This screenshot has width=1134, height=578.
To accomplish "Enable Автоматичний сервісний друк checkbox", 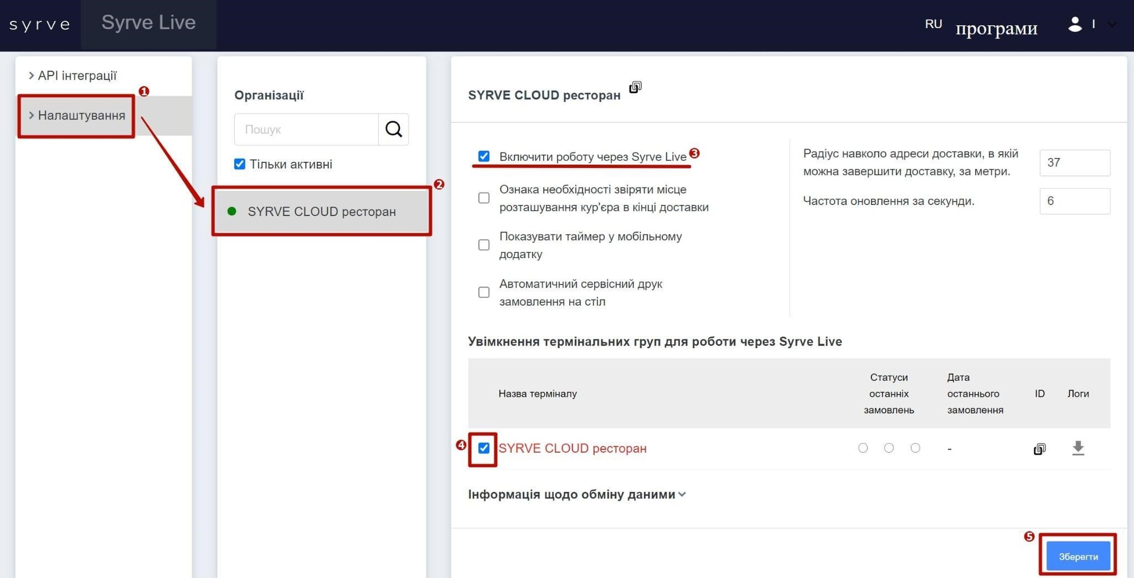I will (484, 292).
